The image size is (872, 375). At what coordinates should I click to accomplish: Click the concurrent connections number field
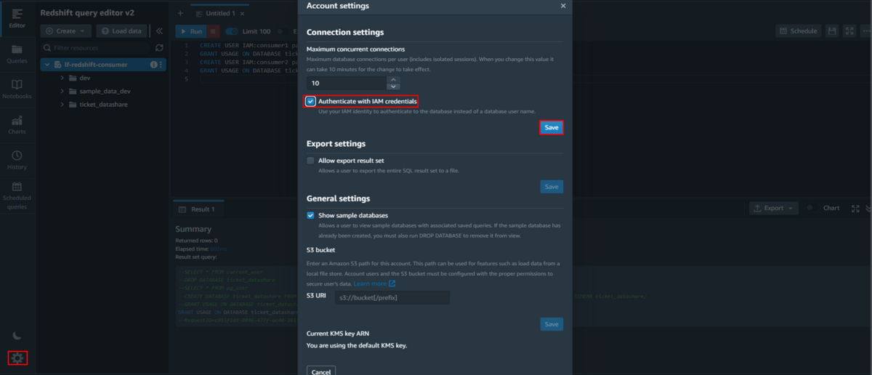click(347, 83)
